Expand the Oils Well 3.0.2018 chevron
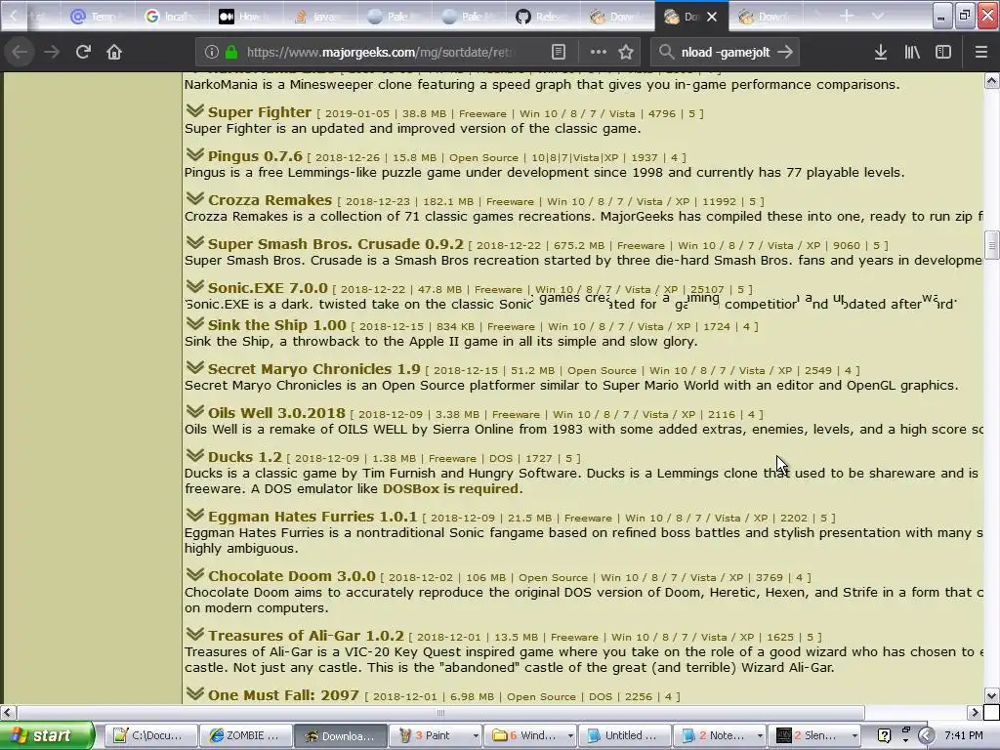 tap(195, 412)
